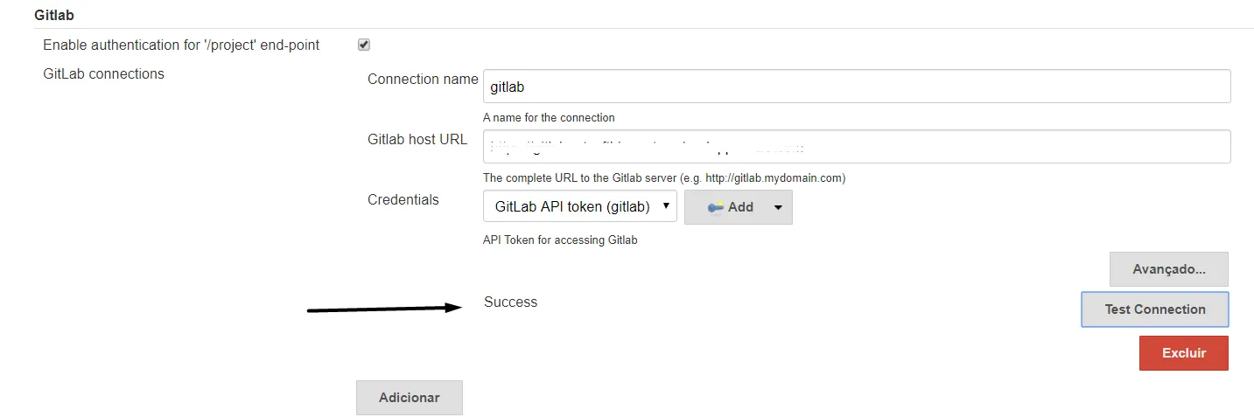This screenshot has width=1254, height=417.
Task: Toggle the '/project' end-point authentication checkbox
Action: point(364,45)
